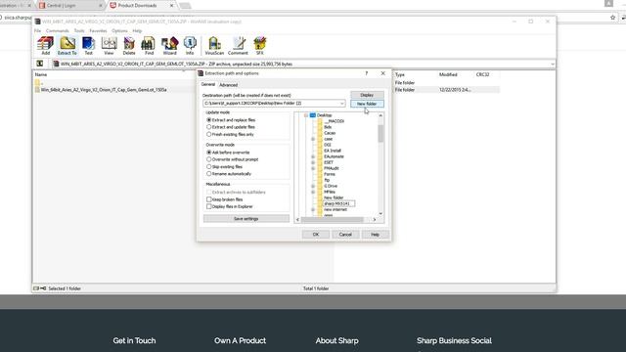Image resolution: width=626 pixels, height=352 pixels.
Task: Open the archive address bar dropdown arrow
Action: (552, 64)
